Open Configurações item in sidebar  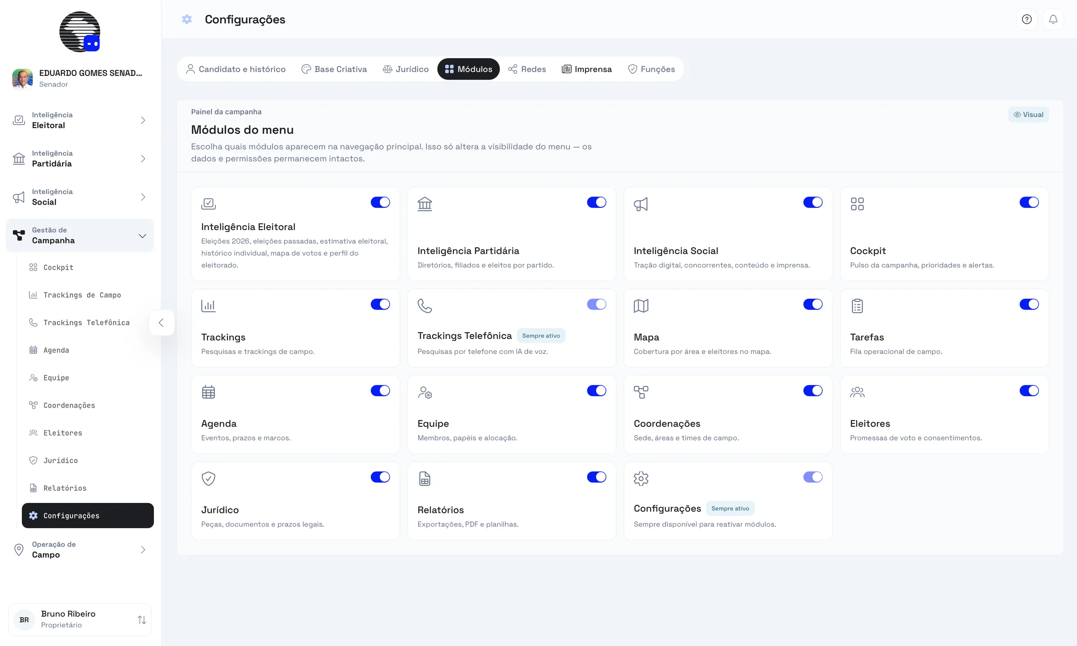(x=88, y=515)
